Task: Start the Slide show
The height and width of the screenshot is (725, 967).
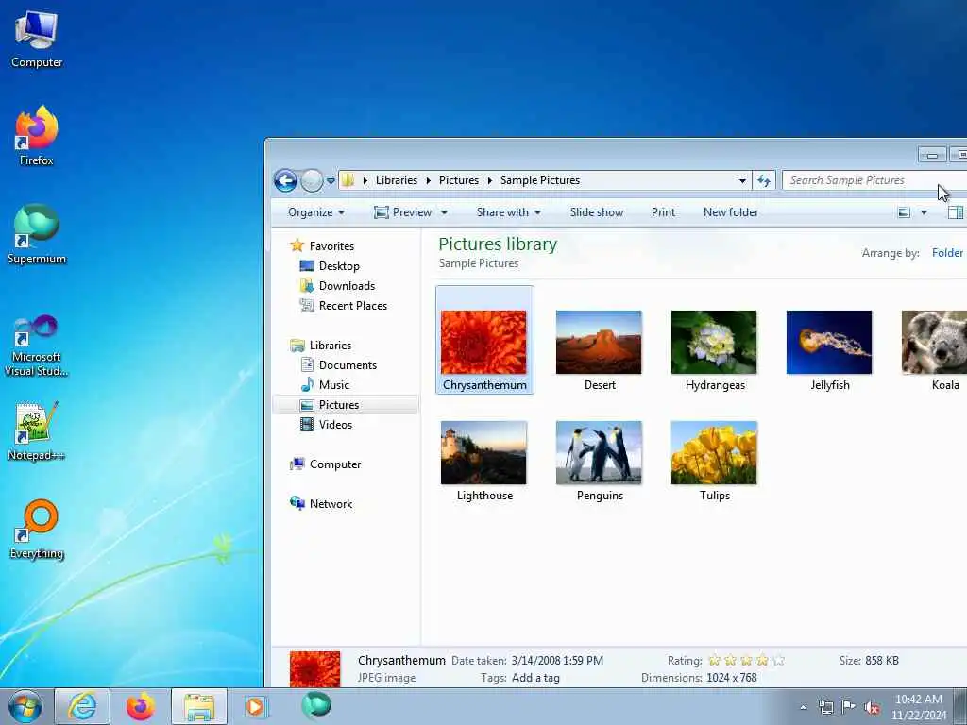Action: coord(597,212)
